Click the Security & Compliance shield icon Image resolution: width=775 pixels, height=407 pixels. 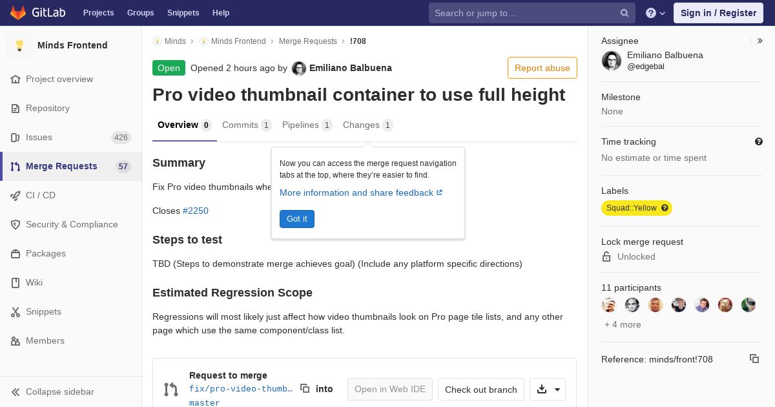pyautogui.click(x=15, y=224)
